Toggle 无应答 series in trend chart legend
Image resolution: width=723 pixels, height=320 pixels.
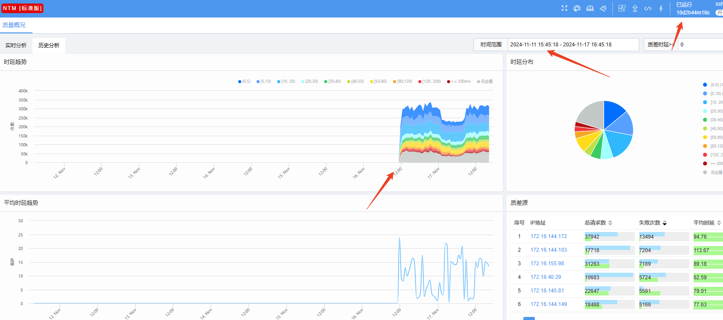pos(485,81)
